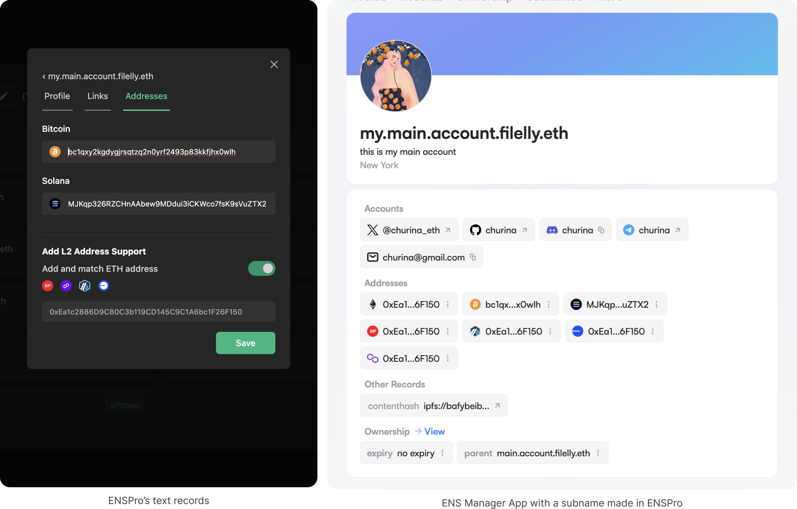Viewport: 797px width, 509px height.
Task: Open options for the Bitcoin bc1qx address
Action: [x=549, y=304]
